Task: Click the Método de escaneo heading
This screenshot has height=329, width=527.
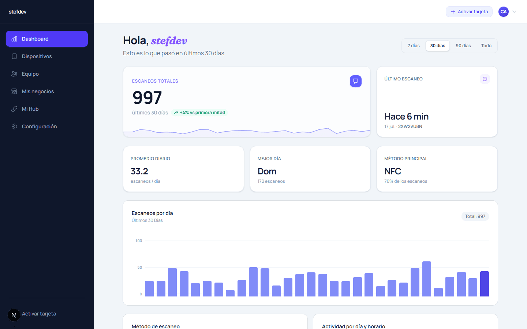Action: tap(156, 326)
